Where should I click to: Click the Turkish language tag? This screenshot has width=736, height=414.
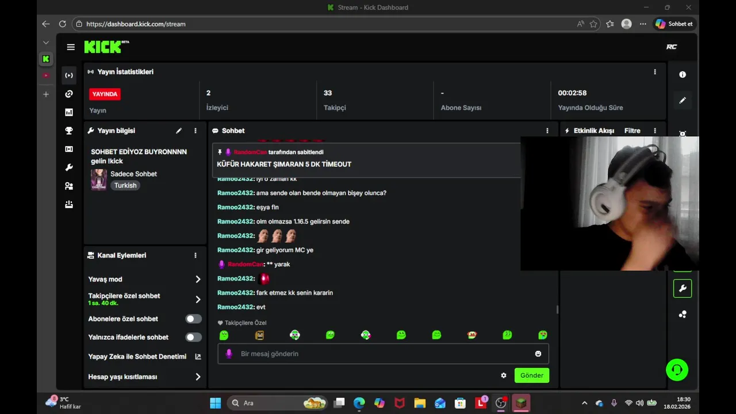(125, 185)
